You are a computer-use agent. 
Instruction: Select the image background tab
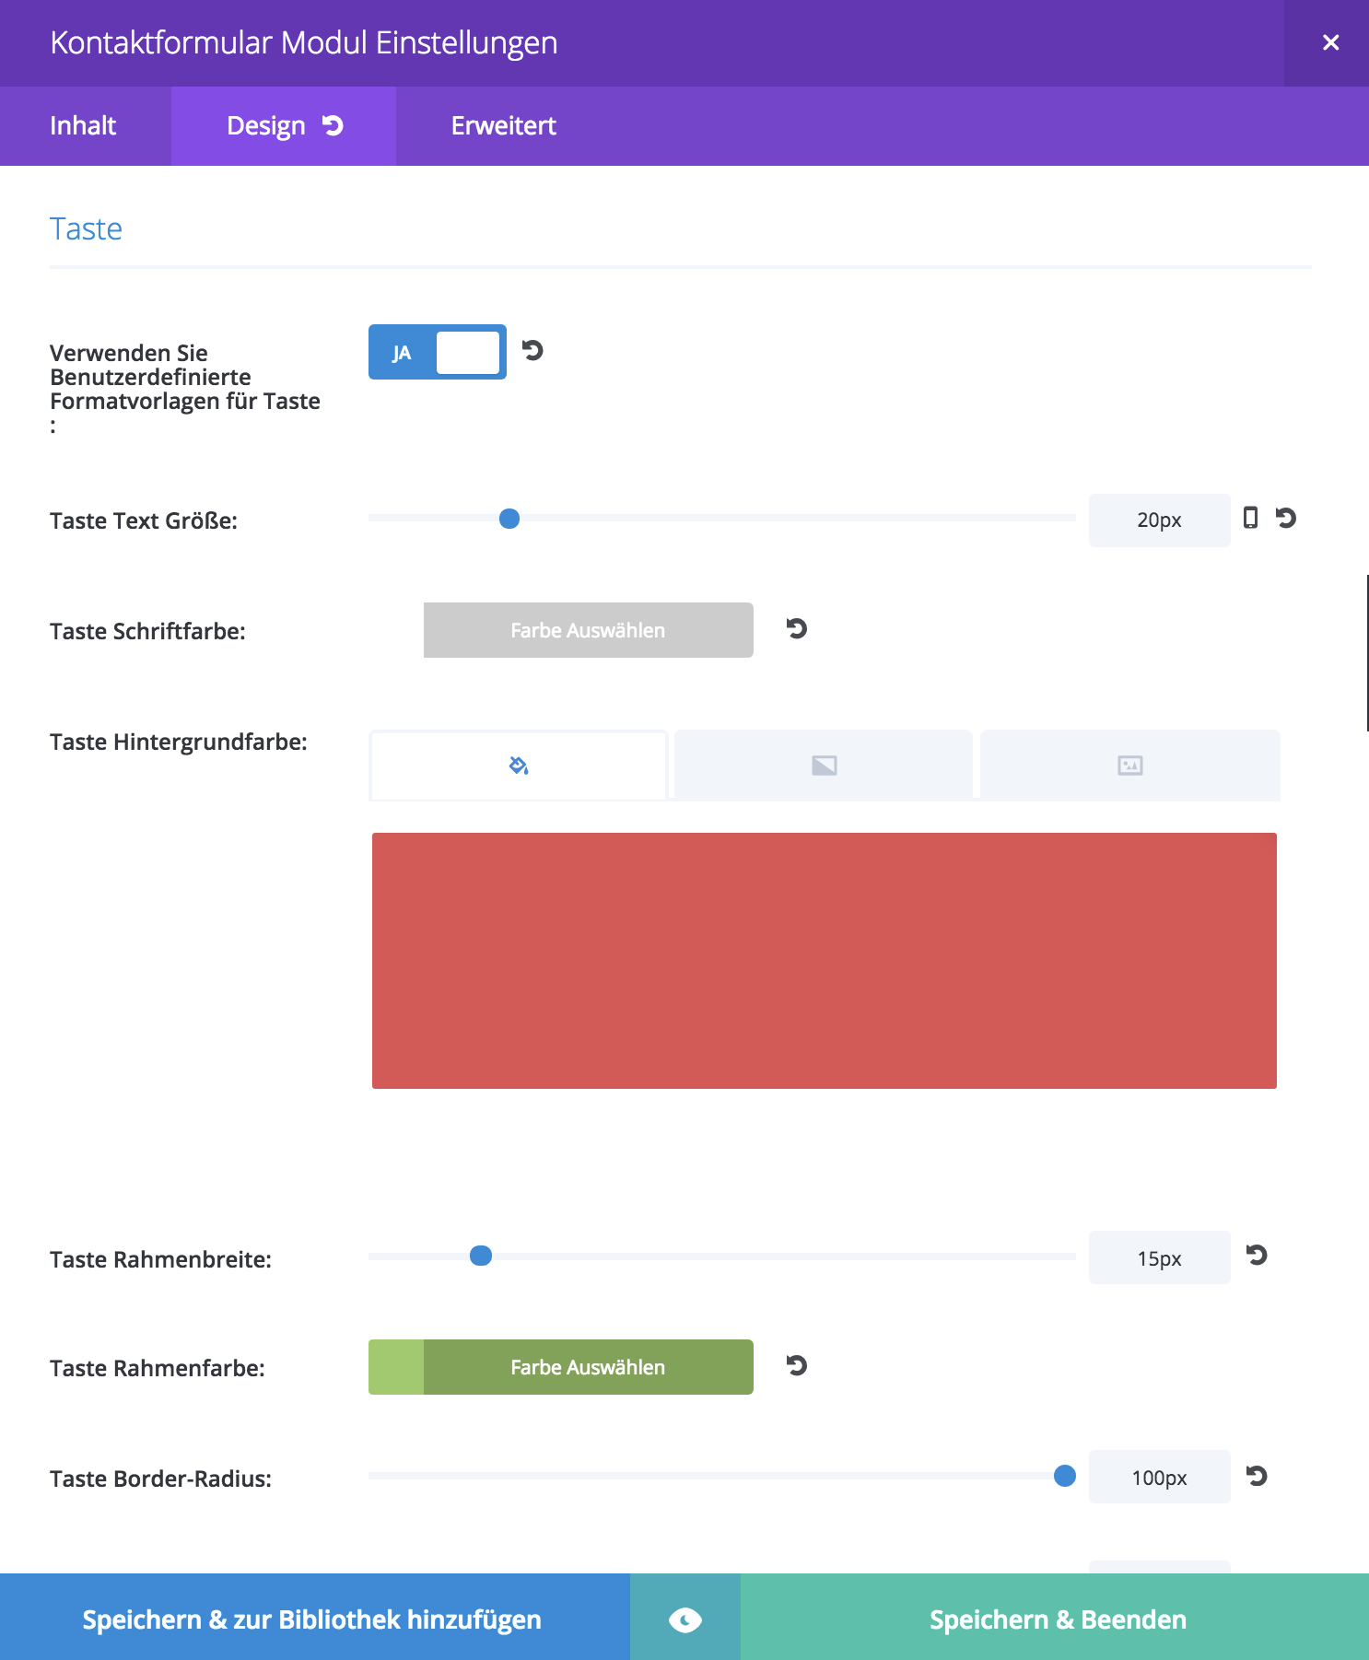1130,766
